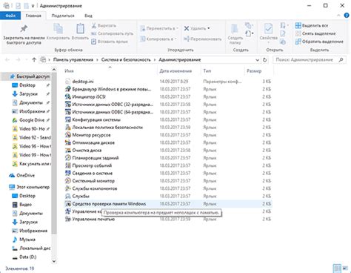Select Средство проверки памяти Windows row
Image resolution: width=351 pixels, height=273 pixels.
tap(168, 204)
